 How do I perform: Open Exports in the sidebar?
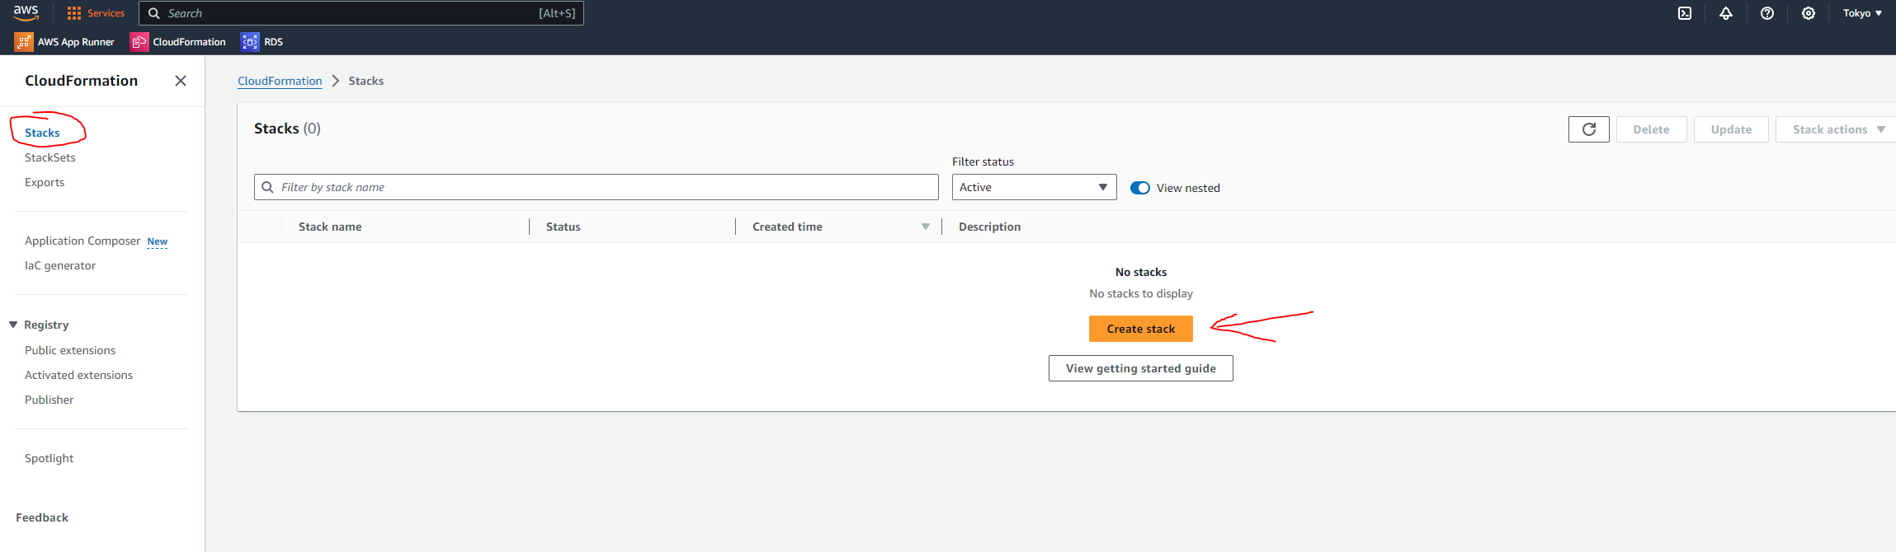coord(45,182)
